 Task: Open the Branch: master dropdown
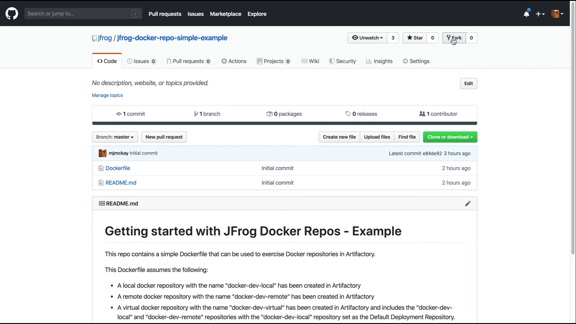[115, 137]
